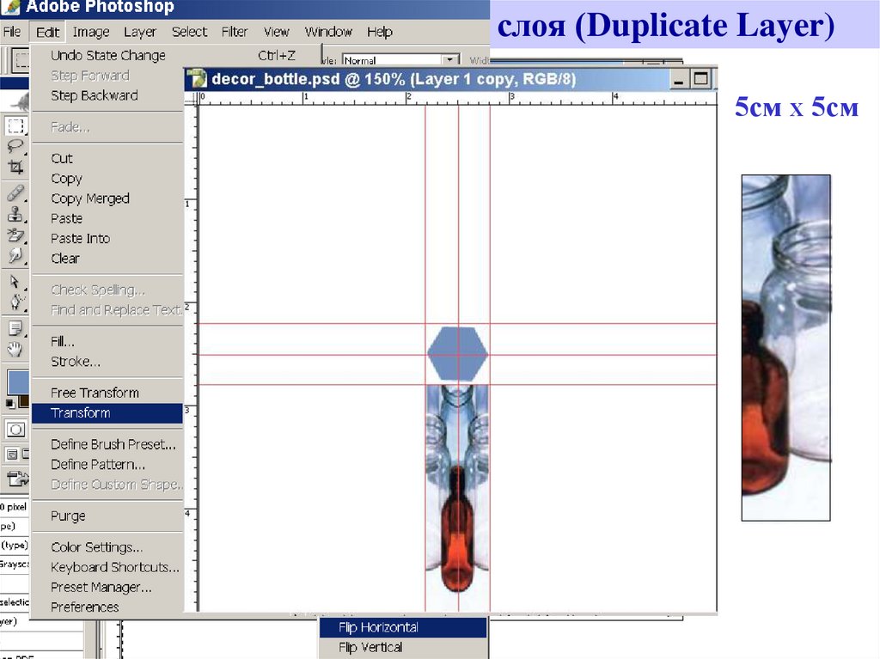Choose Copy in Edit menu

107,179
